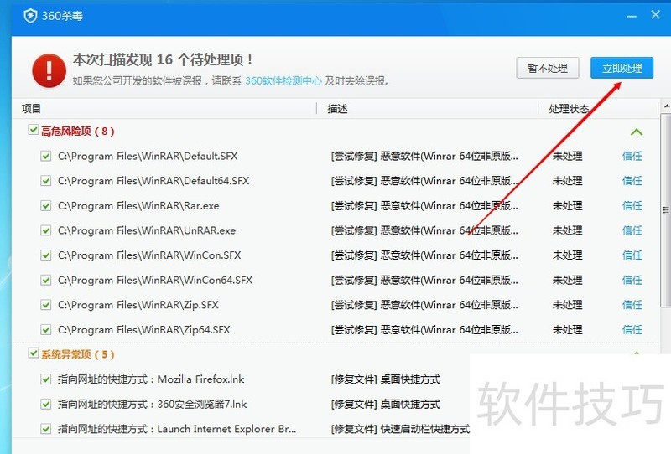Click the 描述 column header
The width and height of the screenshot is (671, 454).
pos(337,109)
